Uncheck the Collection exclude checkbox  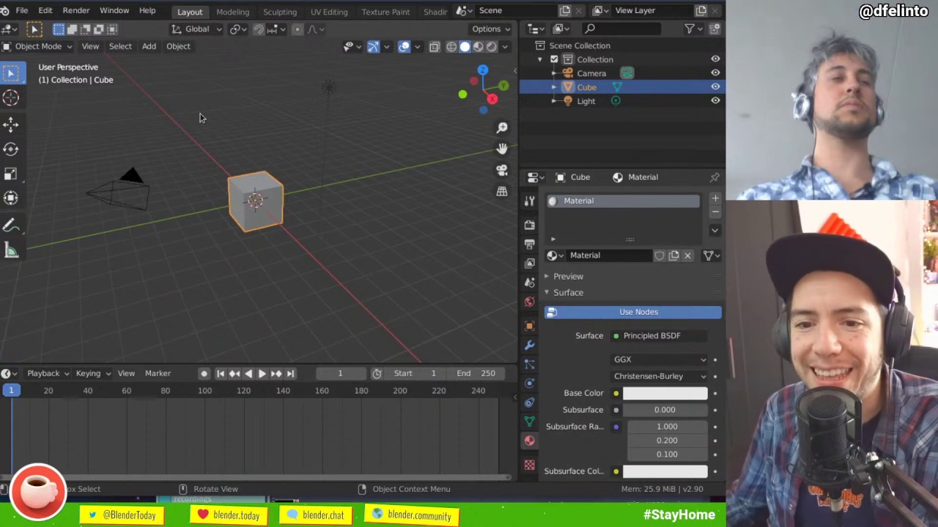pos(554,59)
